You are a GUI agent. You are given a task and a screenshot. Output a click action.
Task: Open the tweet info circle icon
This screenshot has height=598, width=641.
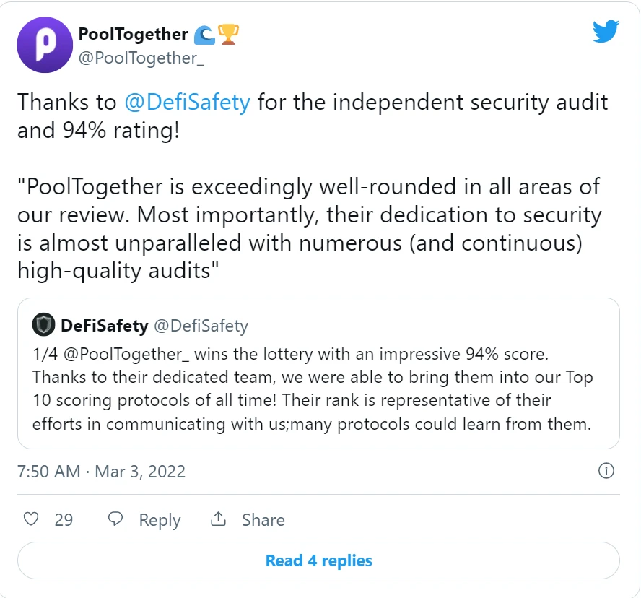[606, 470]
